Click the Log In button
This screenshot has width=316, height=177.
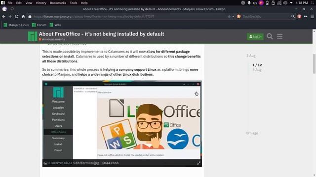click(255, 36)
